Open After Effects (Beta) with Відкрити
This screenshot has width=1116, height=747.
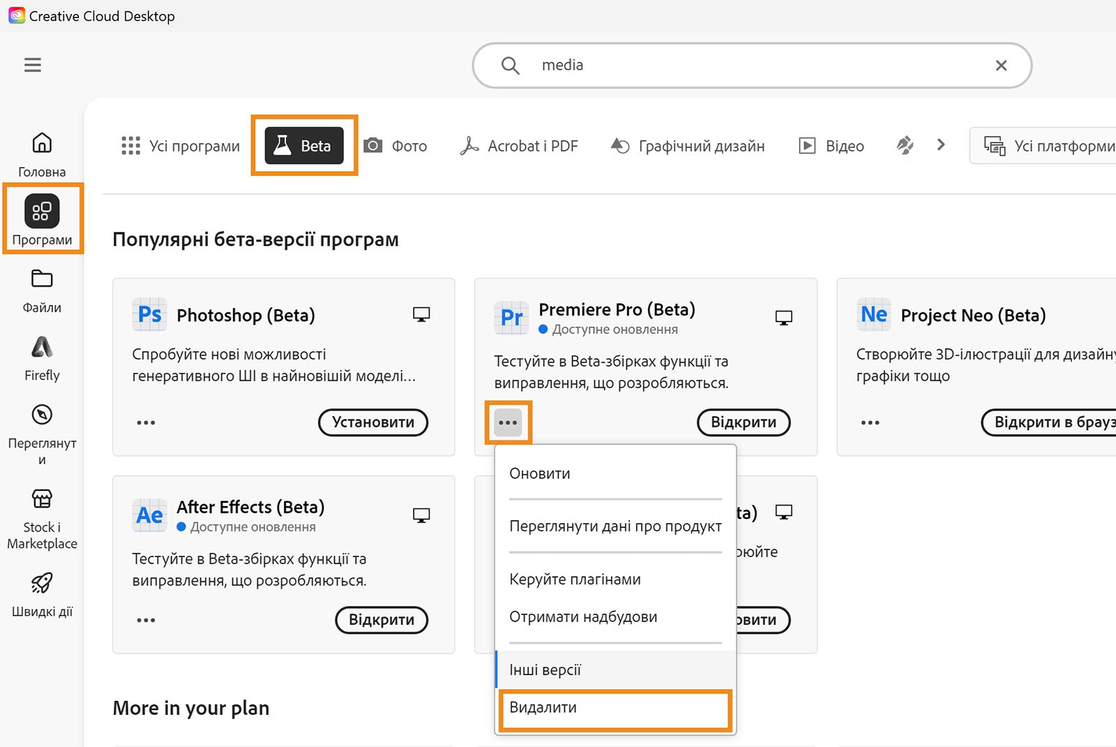coord(382,620)
